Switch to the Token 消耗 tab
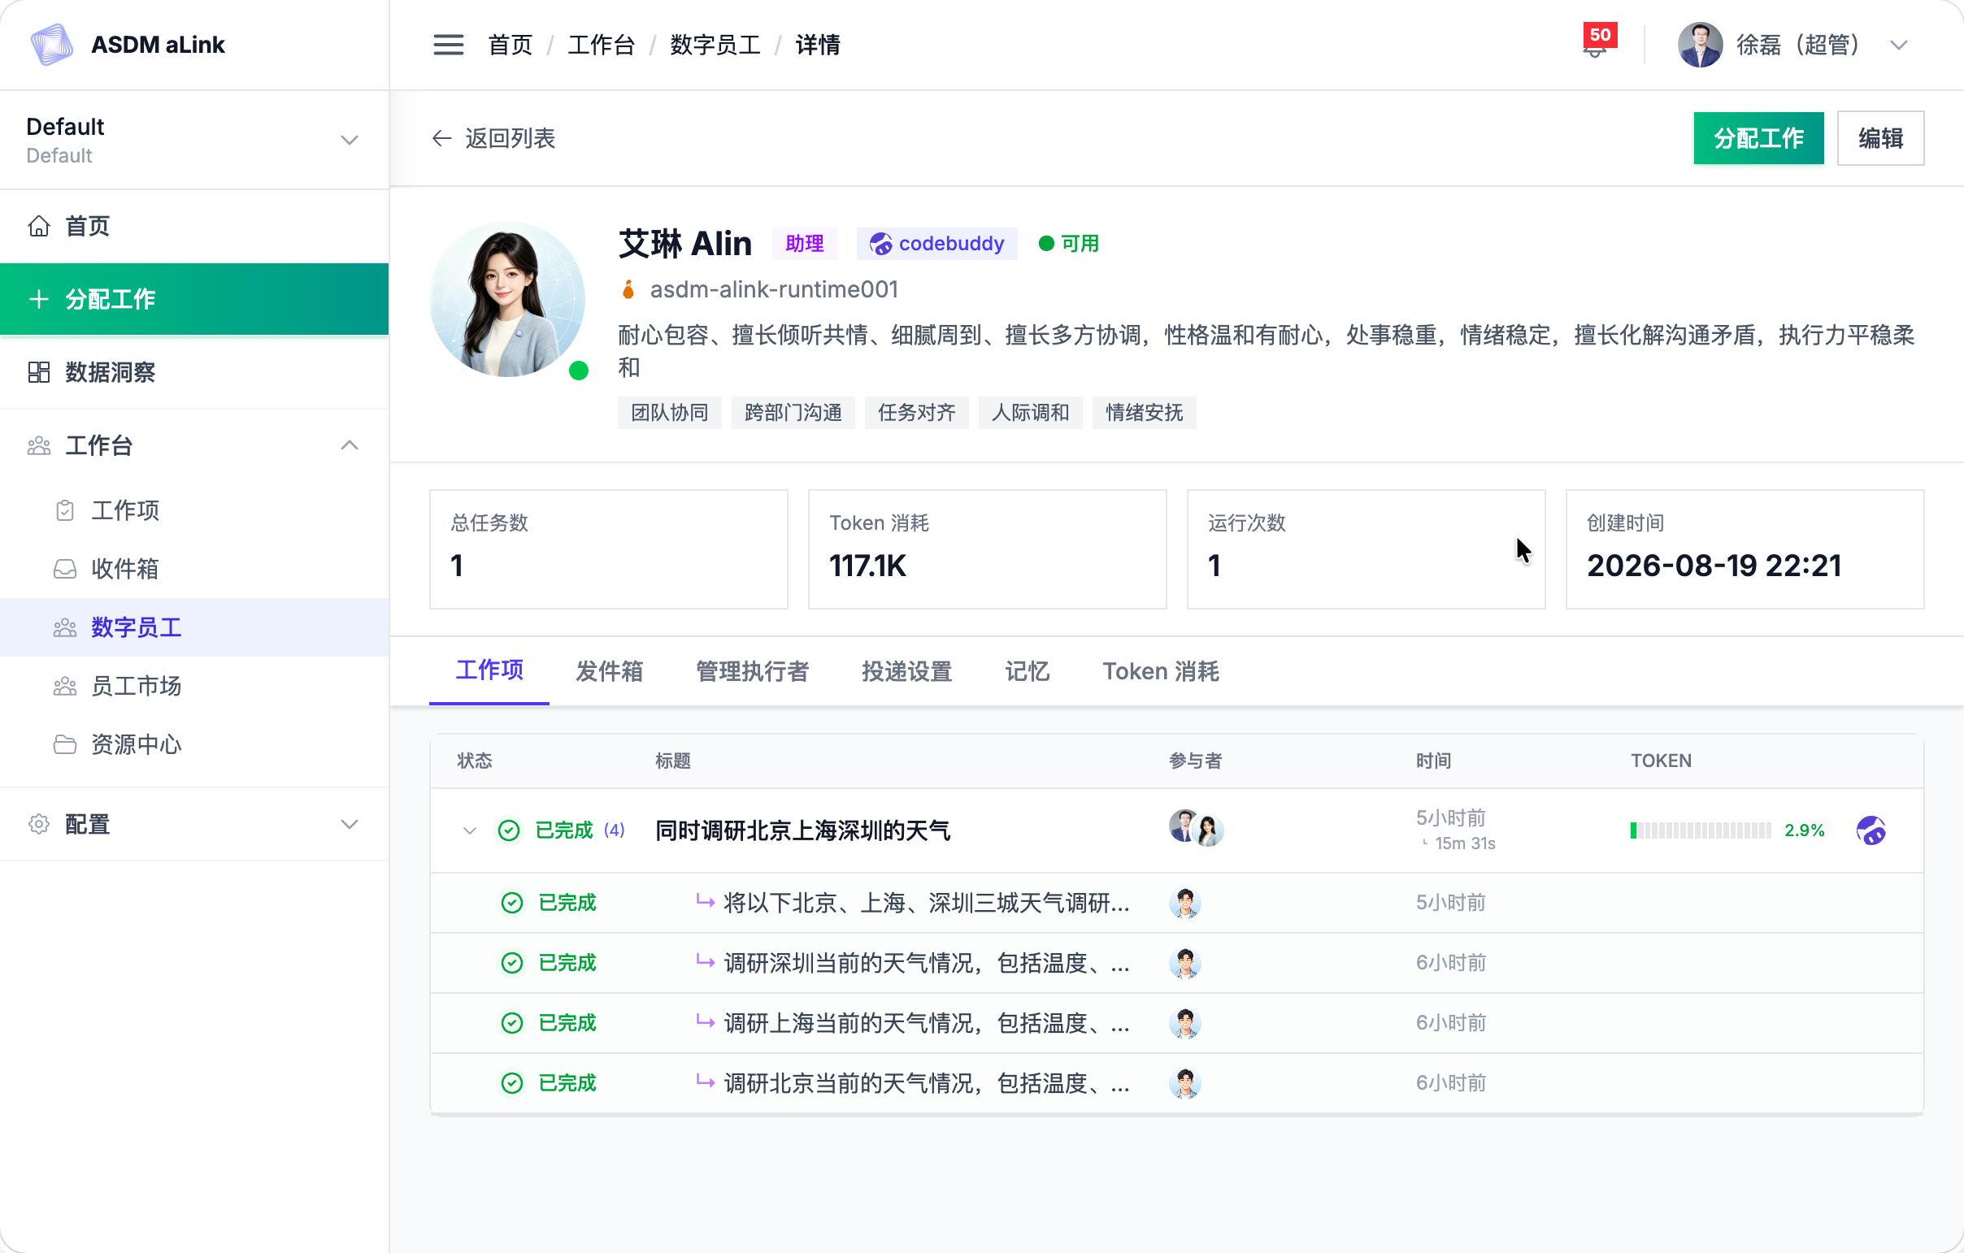The height and width of the screenshot is (1253, 1964). pos(1161,672)
